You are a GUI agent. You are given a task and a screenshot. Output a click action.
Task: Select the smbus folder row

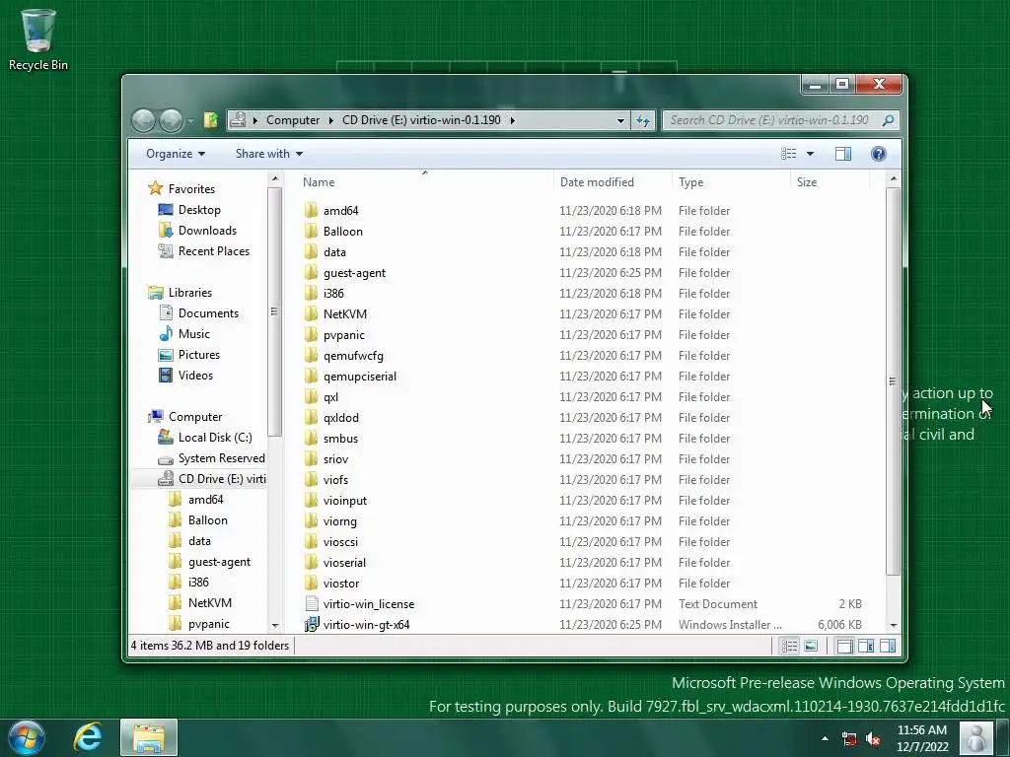click(x=583, y=439)
